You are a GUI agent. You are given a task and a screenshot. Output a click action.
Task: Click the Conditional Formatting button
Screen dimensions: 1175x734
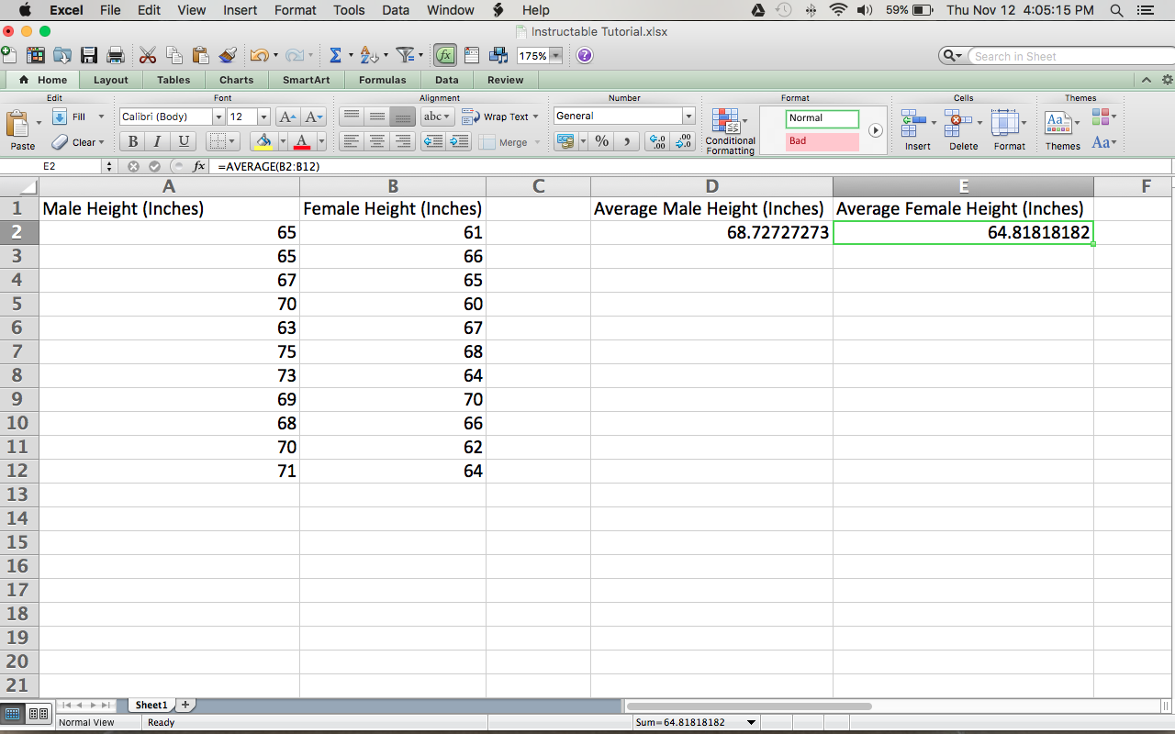pos(731,130)
